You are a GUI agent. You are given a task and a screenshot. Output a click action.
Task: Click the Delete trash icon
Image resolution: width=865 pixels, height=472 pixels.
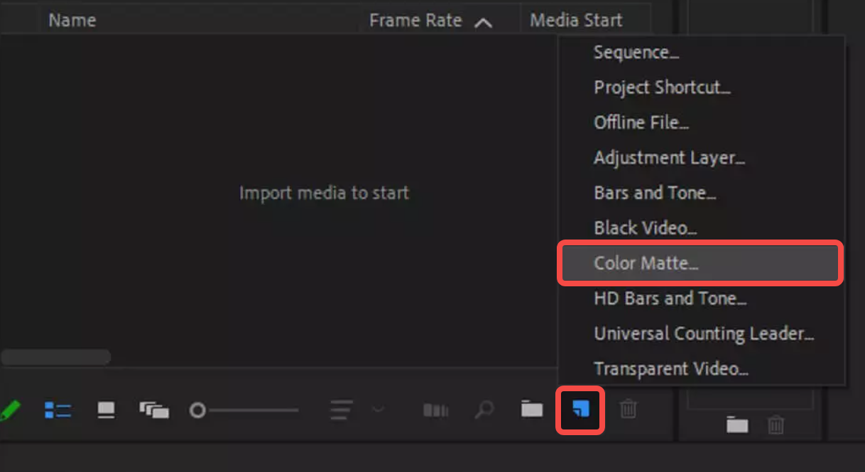click(x=628, y=410)
